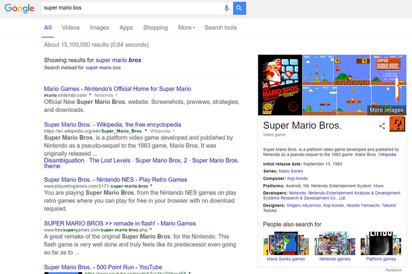
Task: Activate voice search microphone icon
Action: click(x=226, y=8)
